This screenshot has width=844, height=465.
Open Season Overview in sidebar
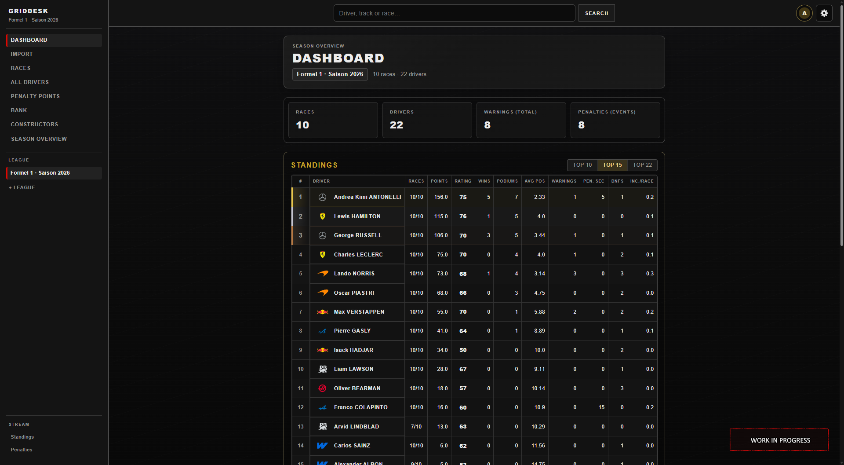54,139
